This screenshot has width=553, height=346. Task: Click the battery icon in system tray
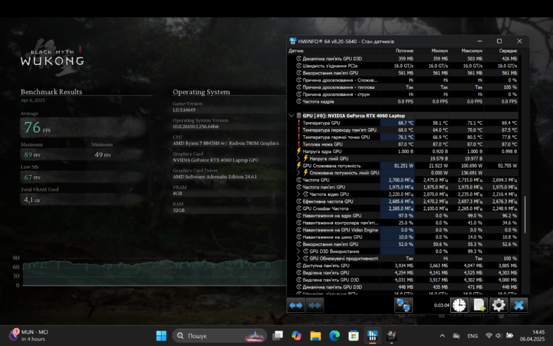coord(509,336)
